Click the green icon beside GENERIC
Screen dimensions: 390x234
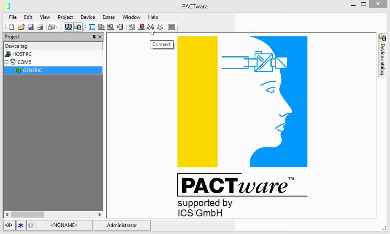point(18,70)
